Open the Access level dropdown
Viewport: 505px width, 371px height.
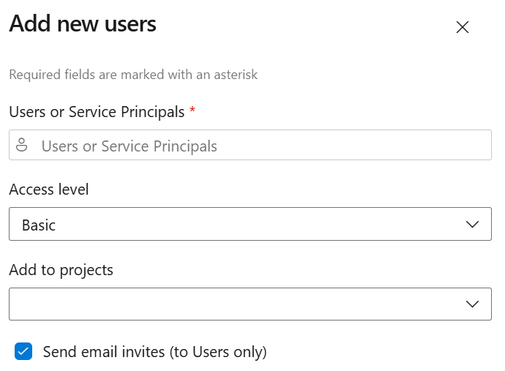tap(250, 224)
